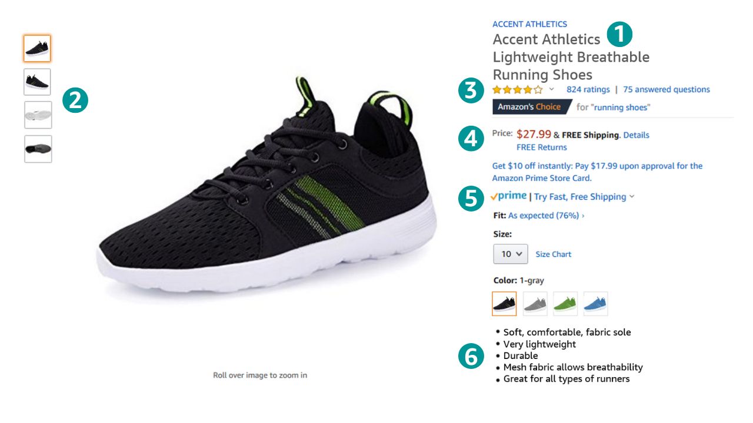Click the first star in the rating display
This screenshot has height=423, width=753.
coord(496,89)
